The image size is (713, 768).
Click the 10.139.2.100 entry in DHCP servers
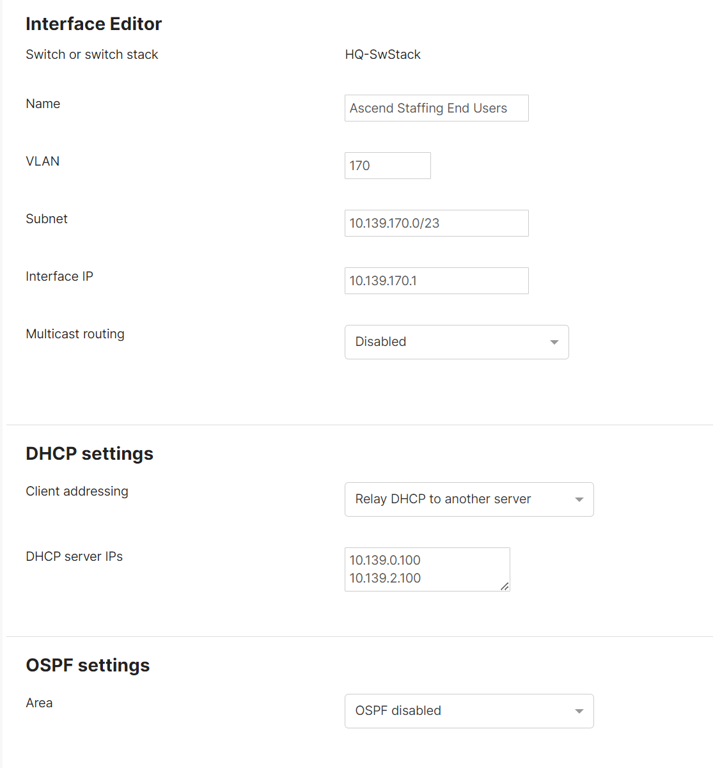tap(385, 578)
